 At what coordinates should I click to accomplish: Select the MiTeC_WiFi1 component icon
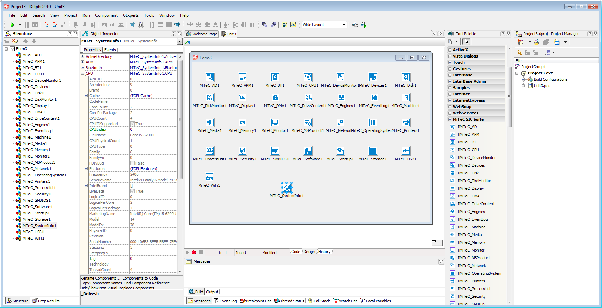tap(210, 177)
